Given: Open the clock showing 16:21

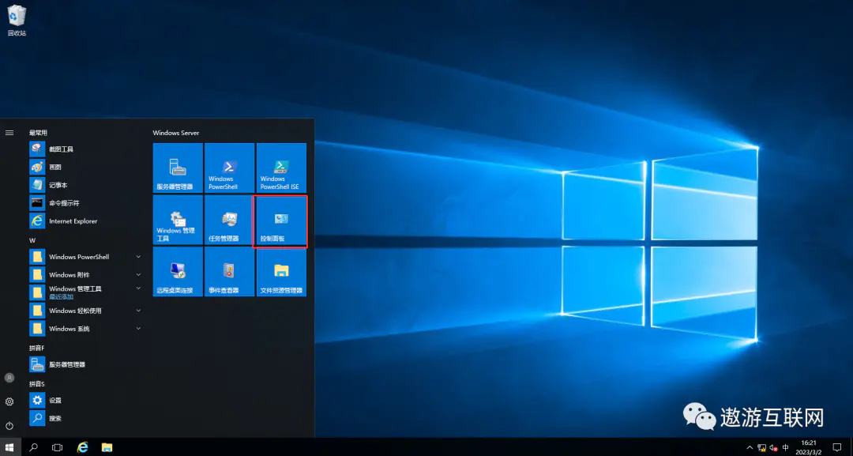Looking at the screenshot, I should (809, 447).
